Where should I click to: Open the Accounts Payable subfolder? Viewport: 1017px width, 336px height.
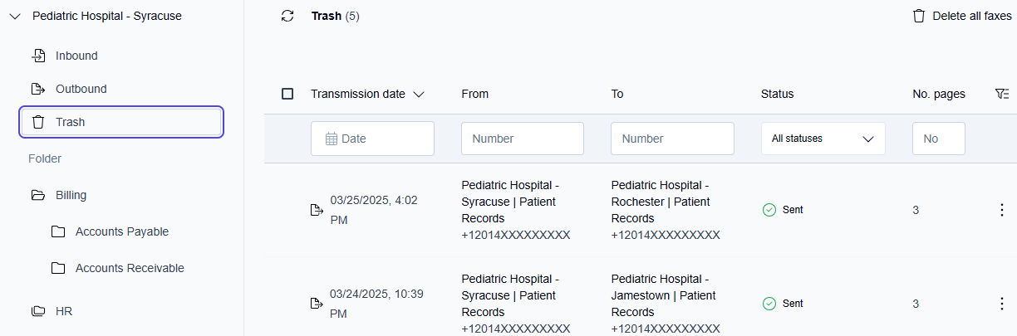121,231
